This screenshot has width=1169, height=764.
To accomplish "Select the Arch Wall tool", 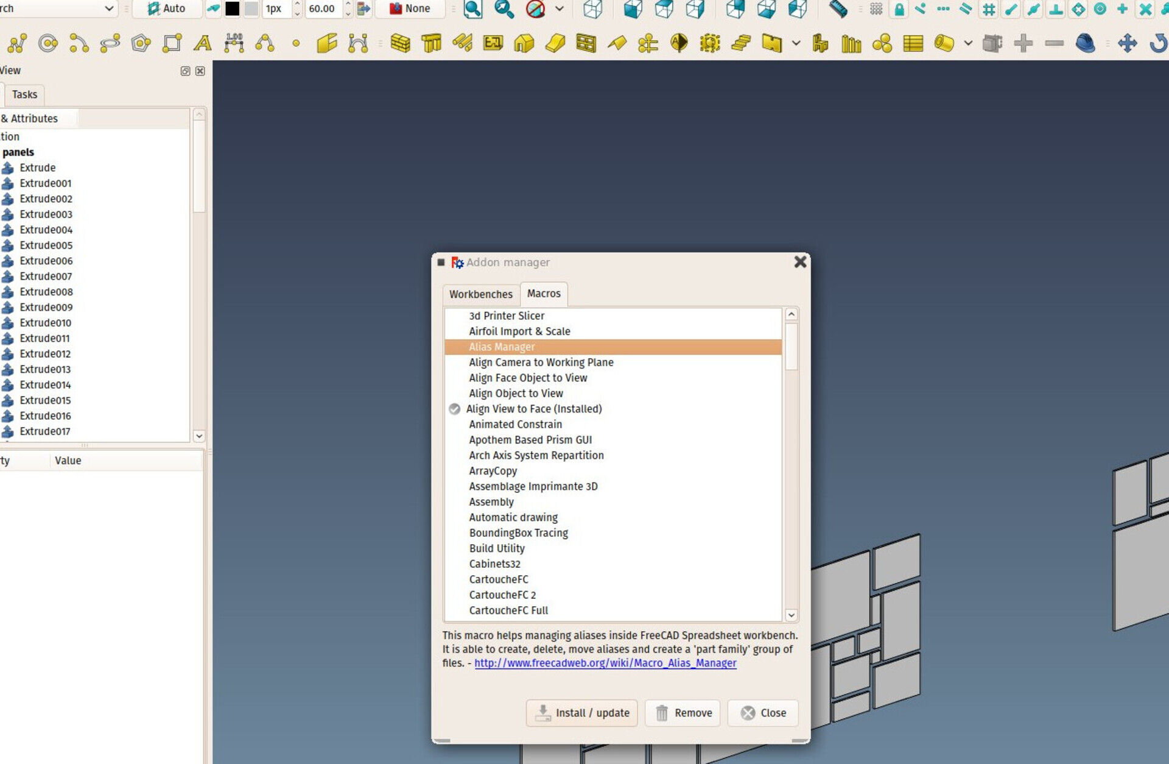I will click(399, 43).
